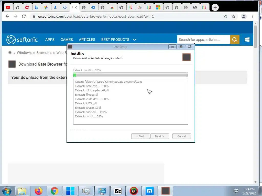Click the scrollbar down arrow

coord(255,182)
